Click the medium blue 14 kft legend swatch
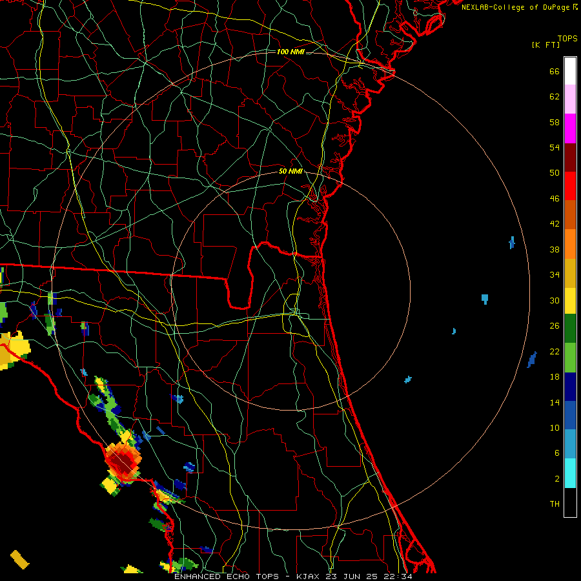The height and width of the screenshot is (581, 581). (x=570, y=415)
